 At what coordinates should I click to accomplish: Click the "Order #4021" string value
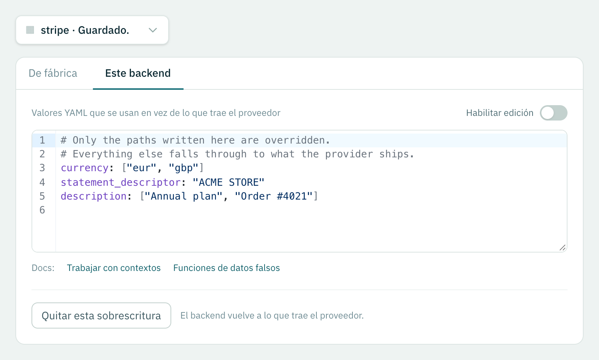coord(274,197)
